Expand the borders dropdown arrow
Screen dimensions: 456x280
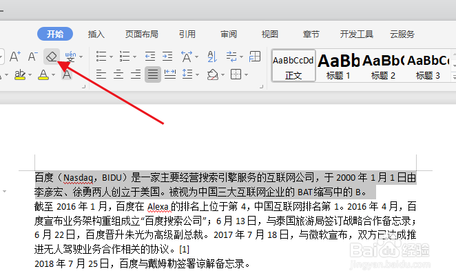pos(247,75)
